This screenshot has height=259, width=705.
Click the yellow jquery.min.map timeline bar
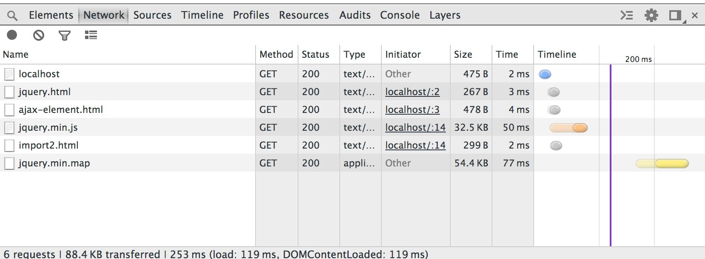pyautogui.click(x=662, y=163)
